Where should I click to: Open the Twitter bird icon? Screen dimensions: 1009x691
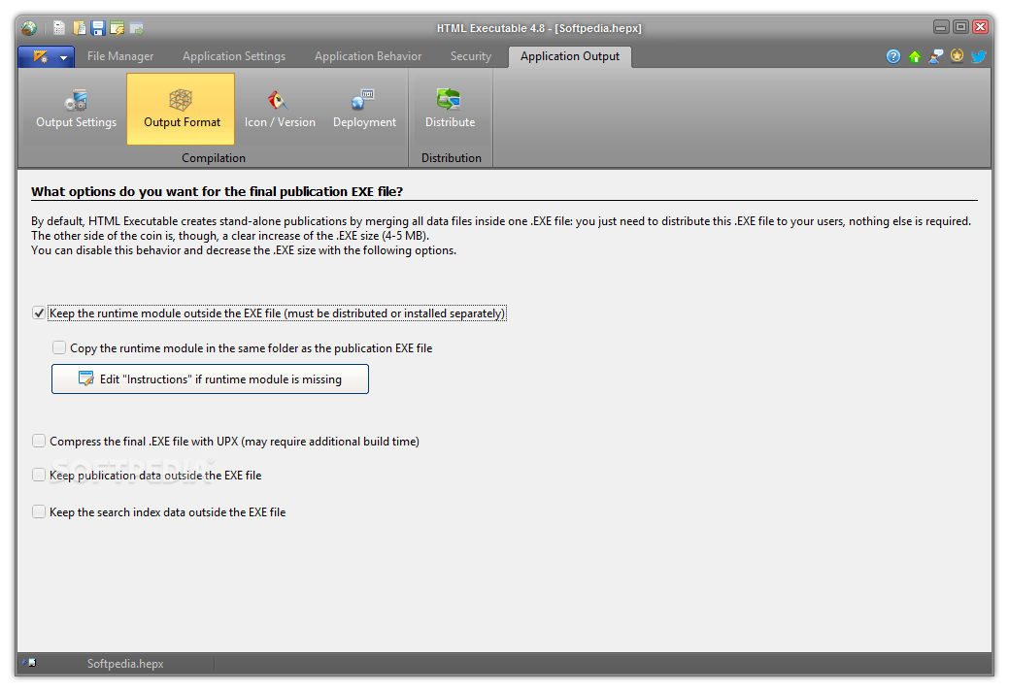[978, 56]
